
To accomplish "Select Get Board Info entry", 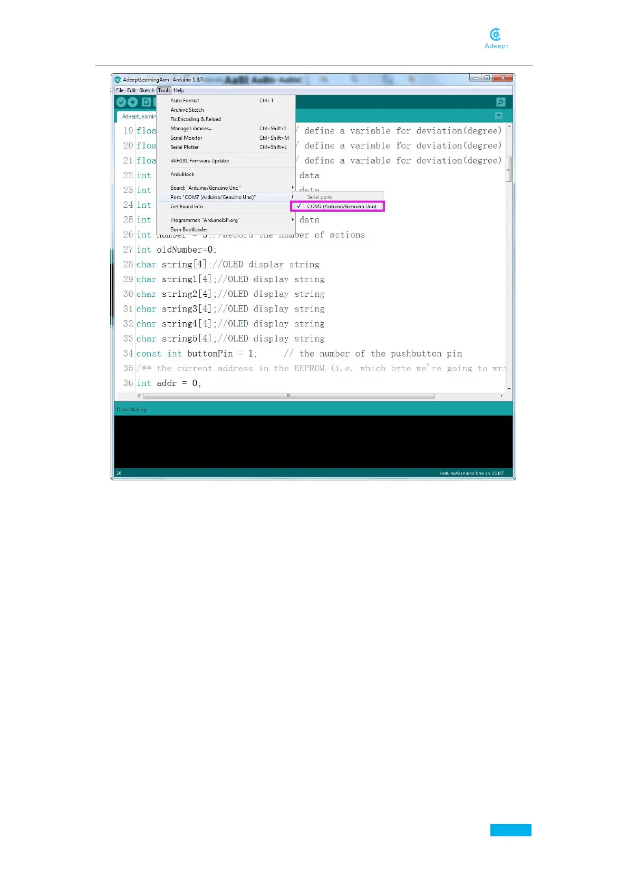I will click(226, 207).
